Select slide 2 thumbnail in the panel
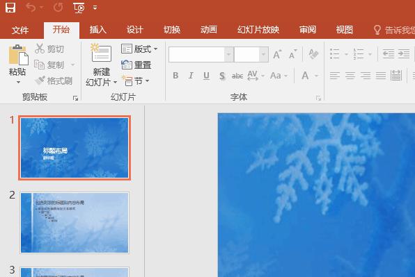Image resolution: width=415 pixels, height=277 pixels. click(x=75, y=223)
